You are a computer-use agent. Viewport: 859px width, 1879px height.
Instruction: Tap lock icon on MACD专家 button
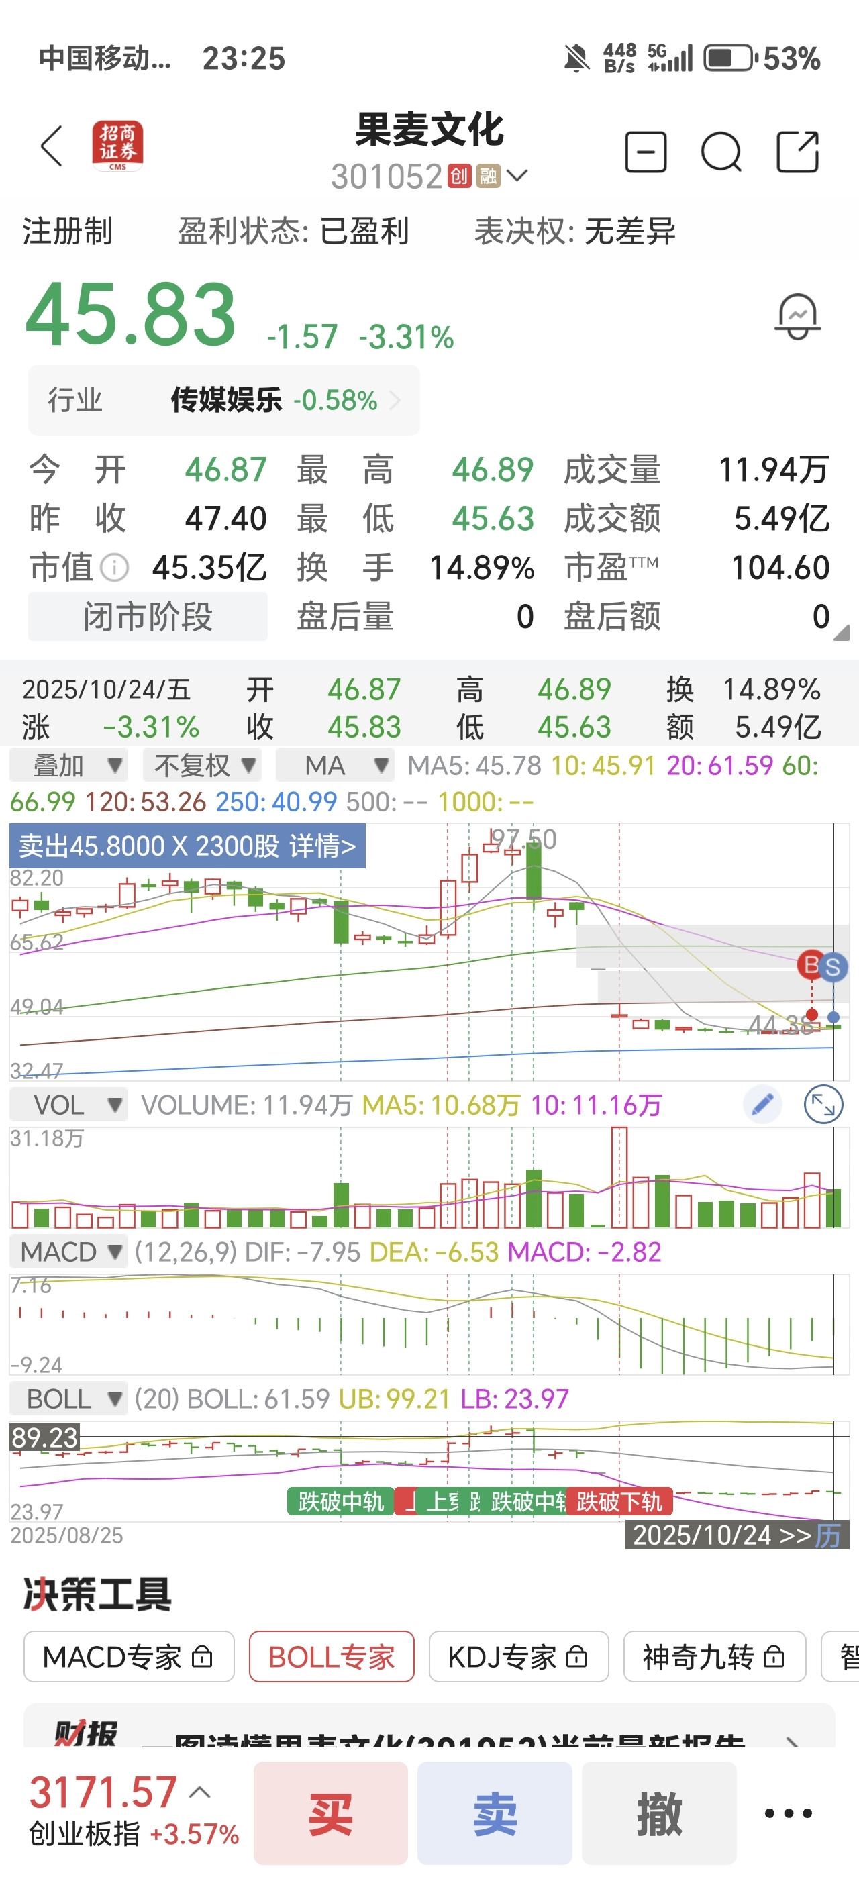[x=202, y=1658]
